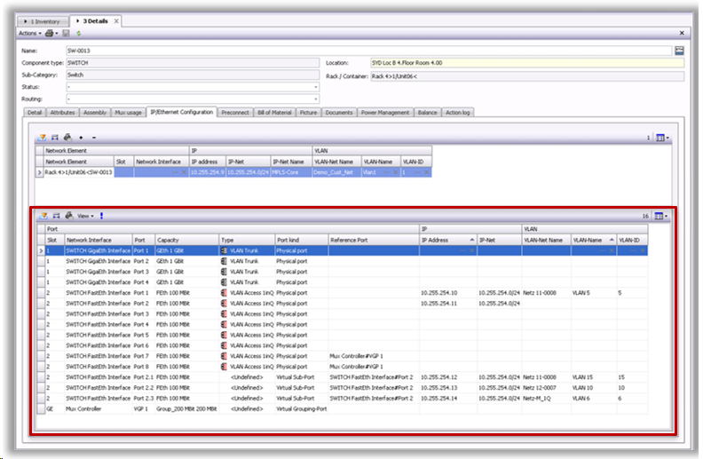
Task: Open the Mux usage tab
Action: coord(128,113)
